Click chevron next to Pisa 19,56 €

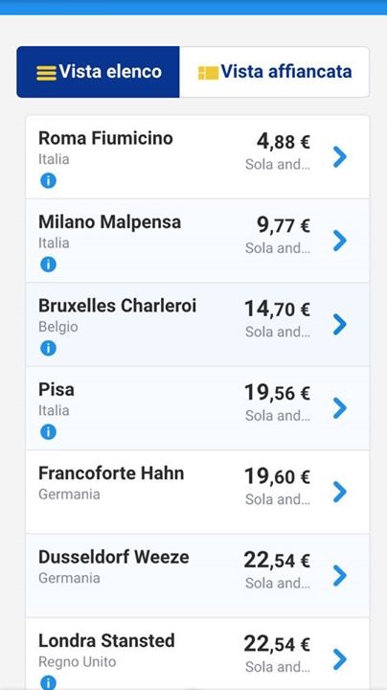pyautogui.click(x=340, y=408)
